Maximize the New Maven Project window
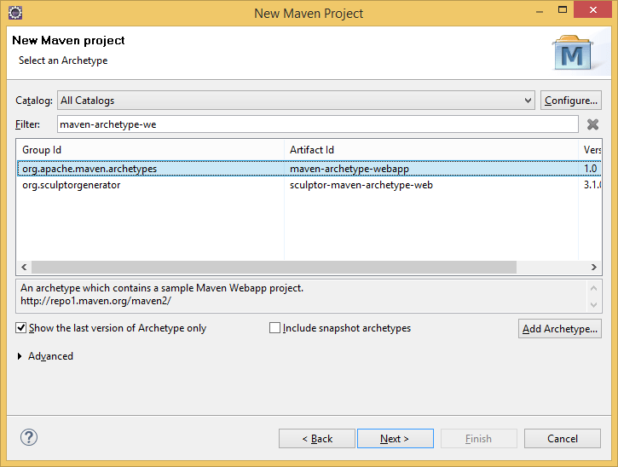This screenshot has height=467, width=618. [x=563, y=10]
